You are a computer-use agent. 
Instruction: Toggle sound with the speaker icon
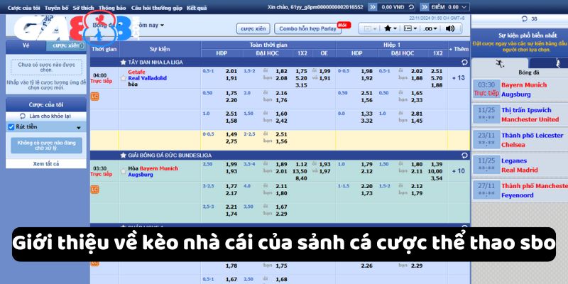(450, 28)
